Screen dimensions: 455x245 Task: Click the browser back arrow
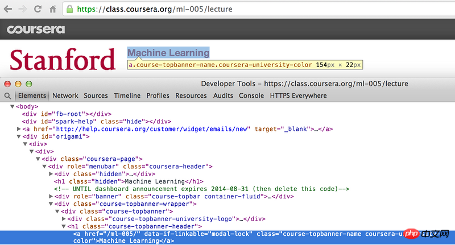pyautogui.click(x=8, y=9)
